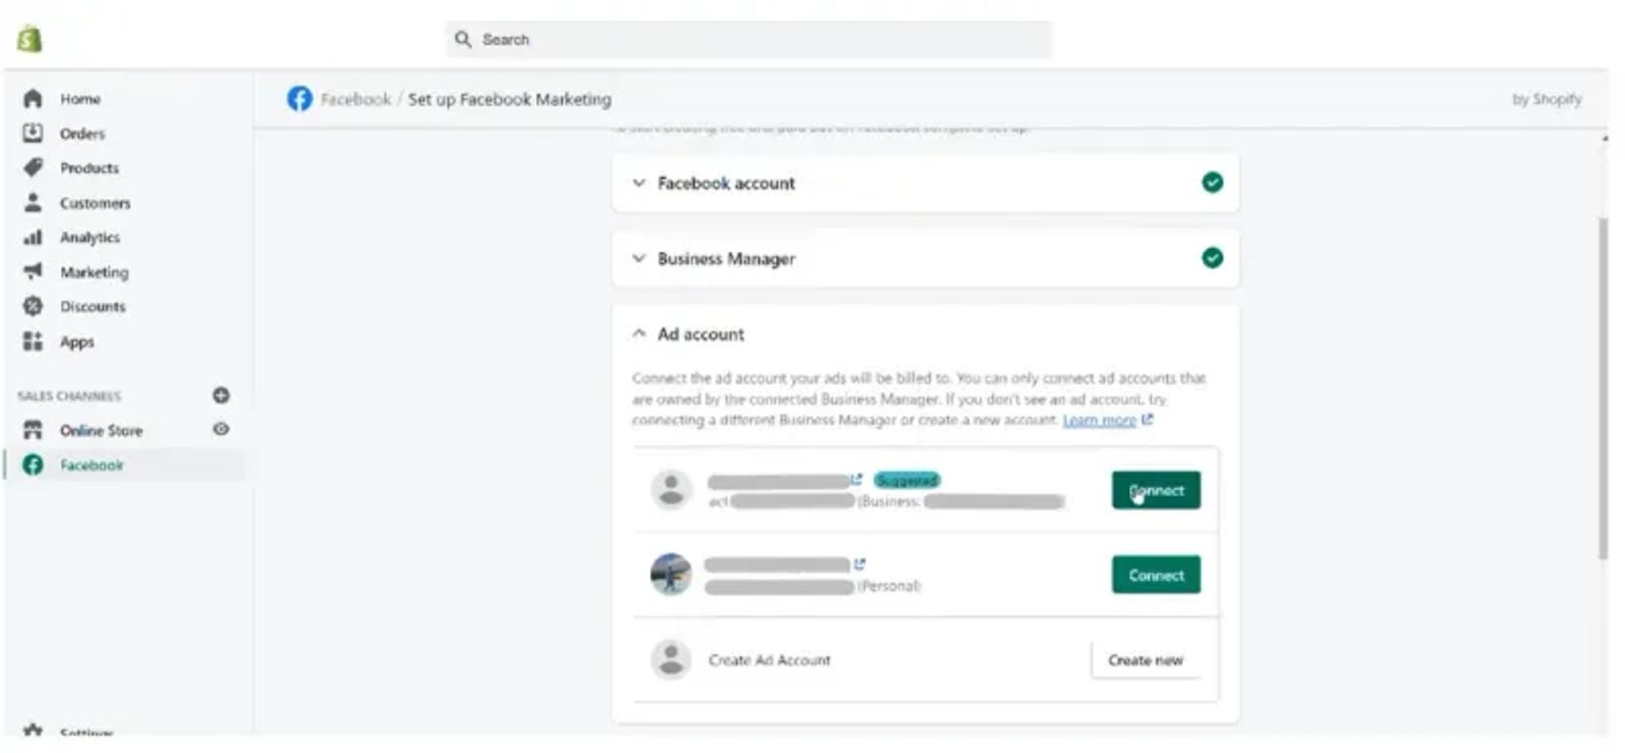Screen dimensions: 1625x753
Task: Add a sales channel with plus icon
Action: coord(221,395)
